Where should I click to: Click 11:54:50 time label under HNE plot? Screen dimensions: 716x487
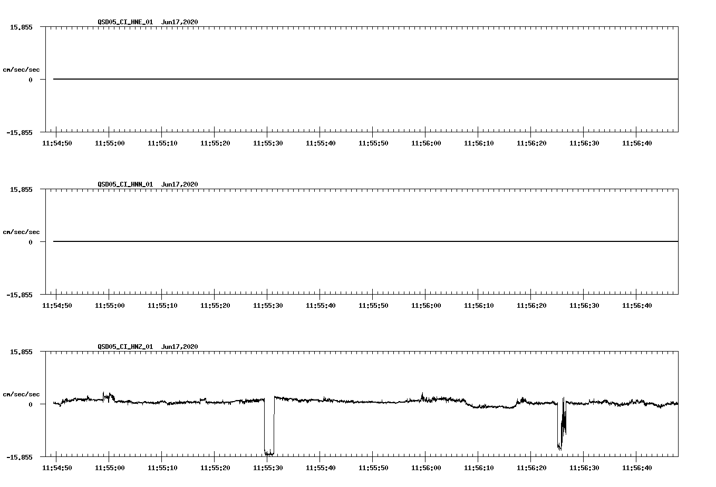coord(57,143)
